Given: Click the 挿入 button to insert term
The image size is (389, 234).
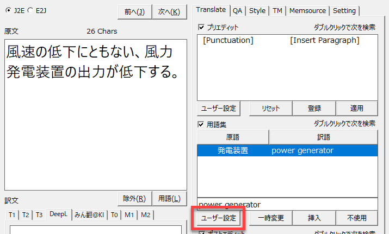Looking at the screenshot, I should (314, 218).
